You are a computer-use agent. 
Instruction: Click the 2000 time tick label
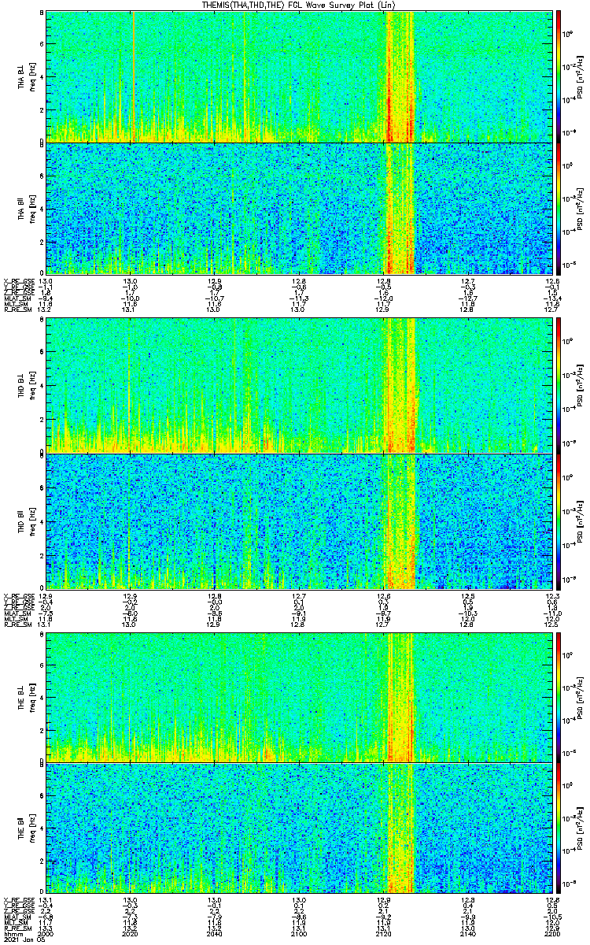[46, 935]
